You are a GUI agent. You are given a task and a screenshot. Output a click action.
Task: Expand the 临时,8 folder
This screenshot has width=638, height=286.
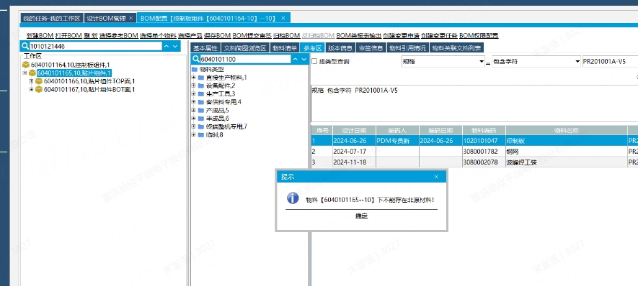(x=194, y=134)
